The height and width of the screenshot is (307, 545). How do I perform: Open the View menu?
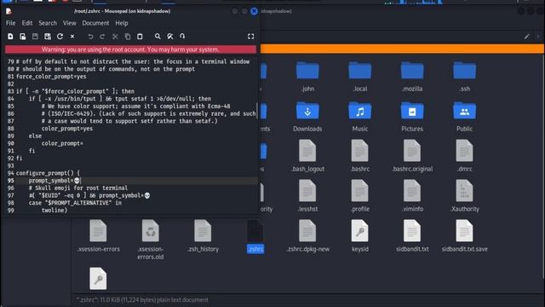69,23
